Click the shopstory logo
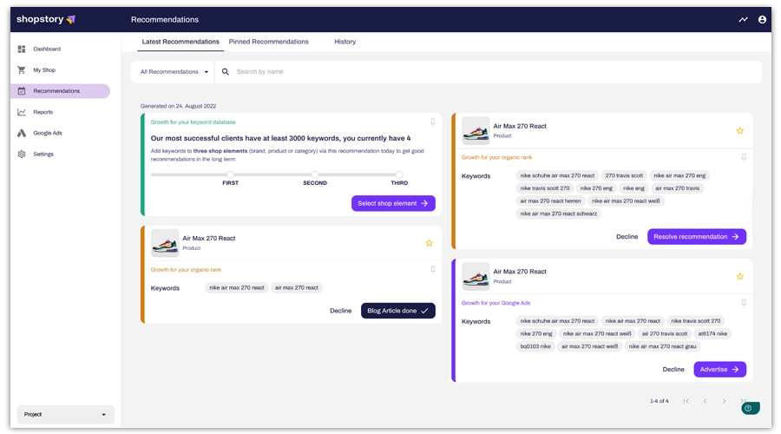Image resolution: width=781 pixels, height=434 pixels. [46, 19]
